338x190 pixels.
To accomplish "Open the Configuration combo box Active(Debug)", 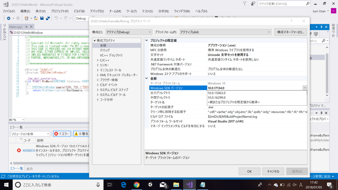I will tap(129, 32).
